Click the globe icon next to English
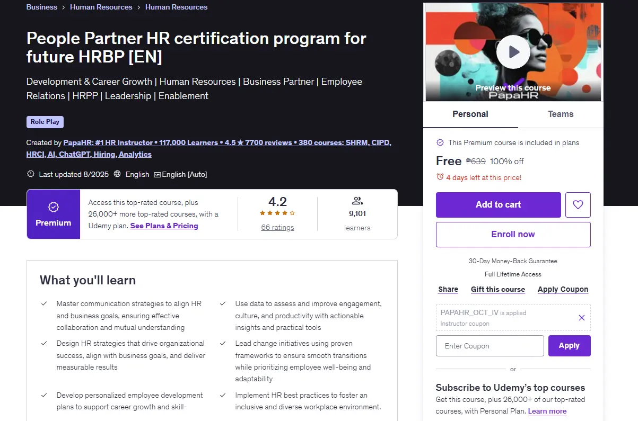Viewport: 638px width, 421px height. 117,174
